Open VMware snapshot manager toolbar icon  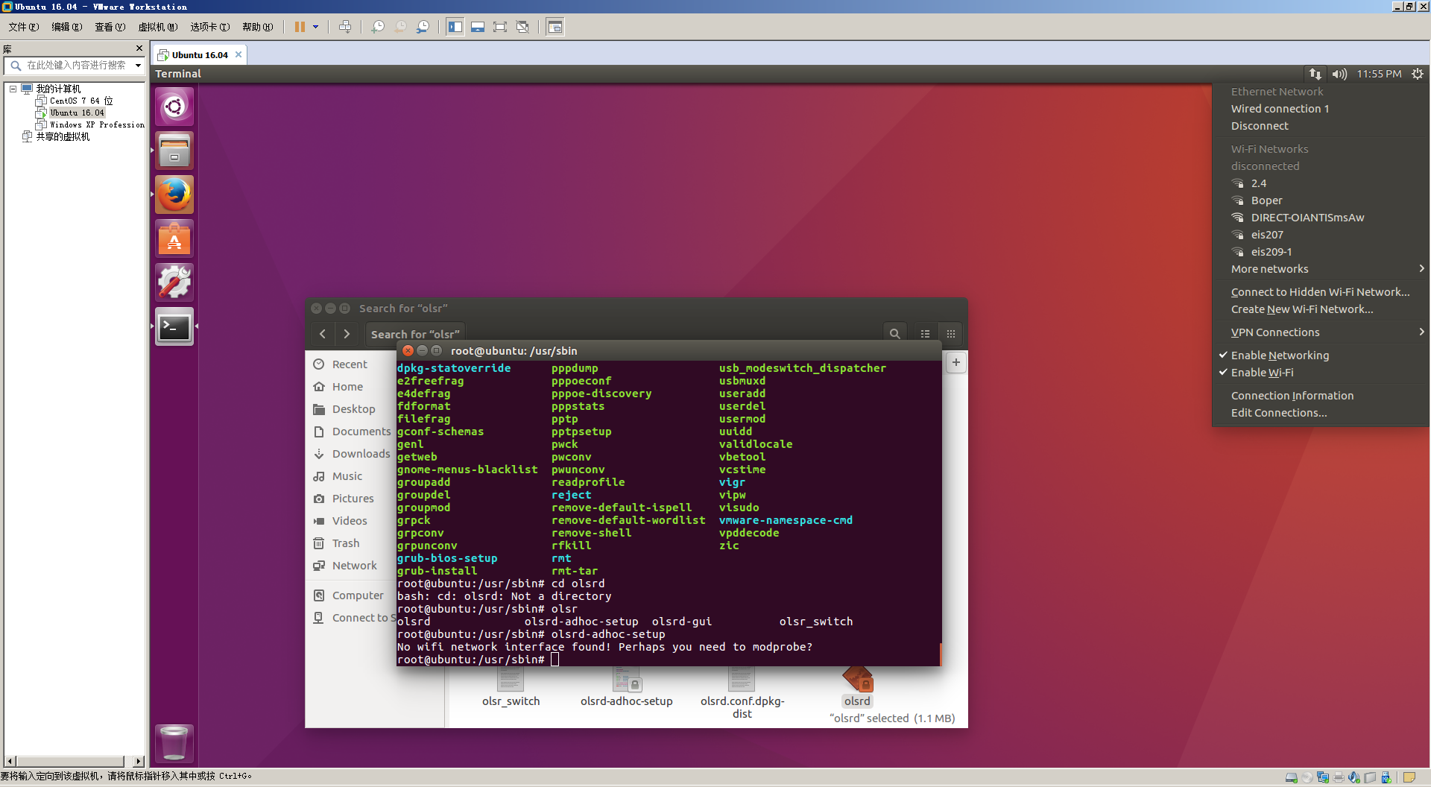[423, 27]
